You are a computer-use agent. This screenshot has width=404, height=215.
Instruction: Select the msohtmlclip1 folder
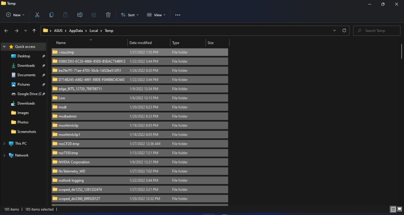click(x=140, y=135)
